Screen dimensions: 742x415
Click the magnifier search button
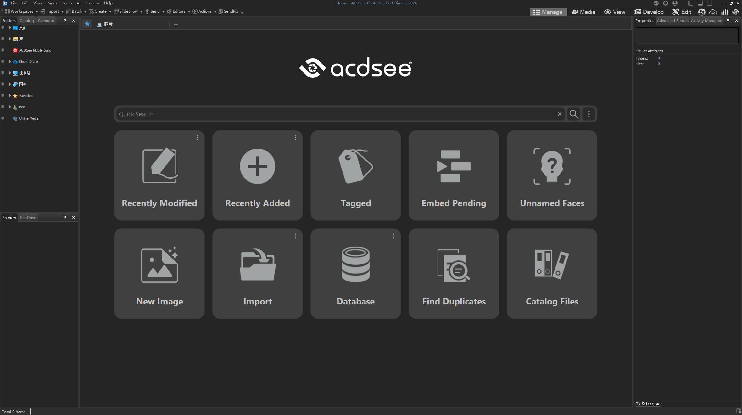click(574, 114)
